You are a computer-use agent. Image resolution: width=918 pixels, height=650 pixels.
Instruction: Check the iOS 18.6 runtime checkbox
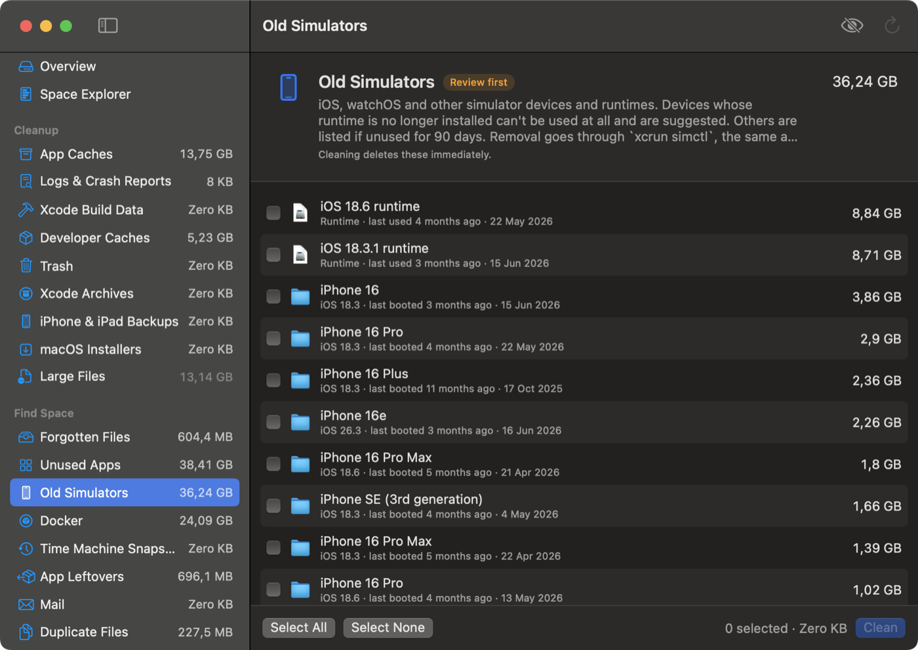pyautogui.click(x=273, y=213)
